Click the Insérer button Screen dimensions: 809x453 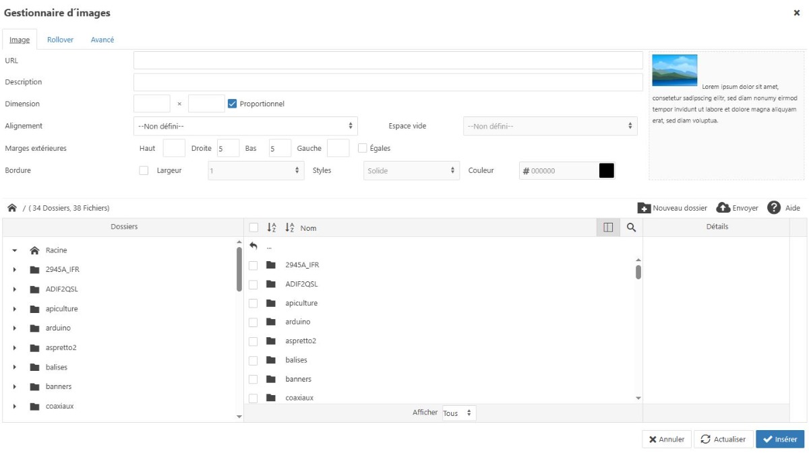[780, 440]
